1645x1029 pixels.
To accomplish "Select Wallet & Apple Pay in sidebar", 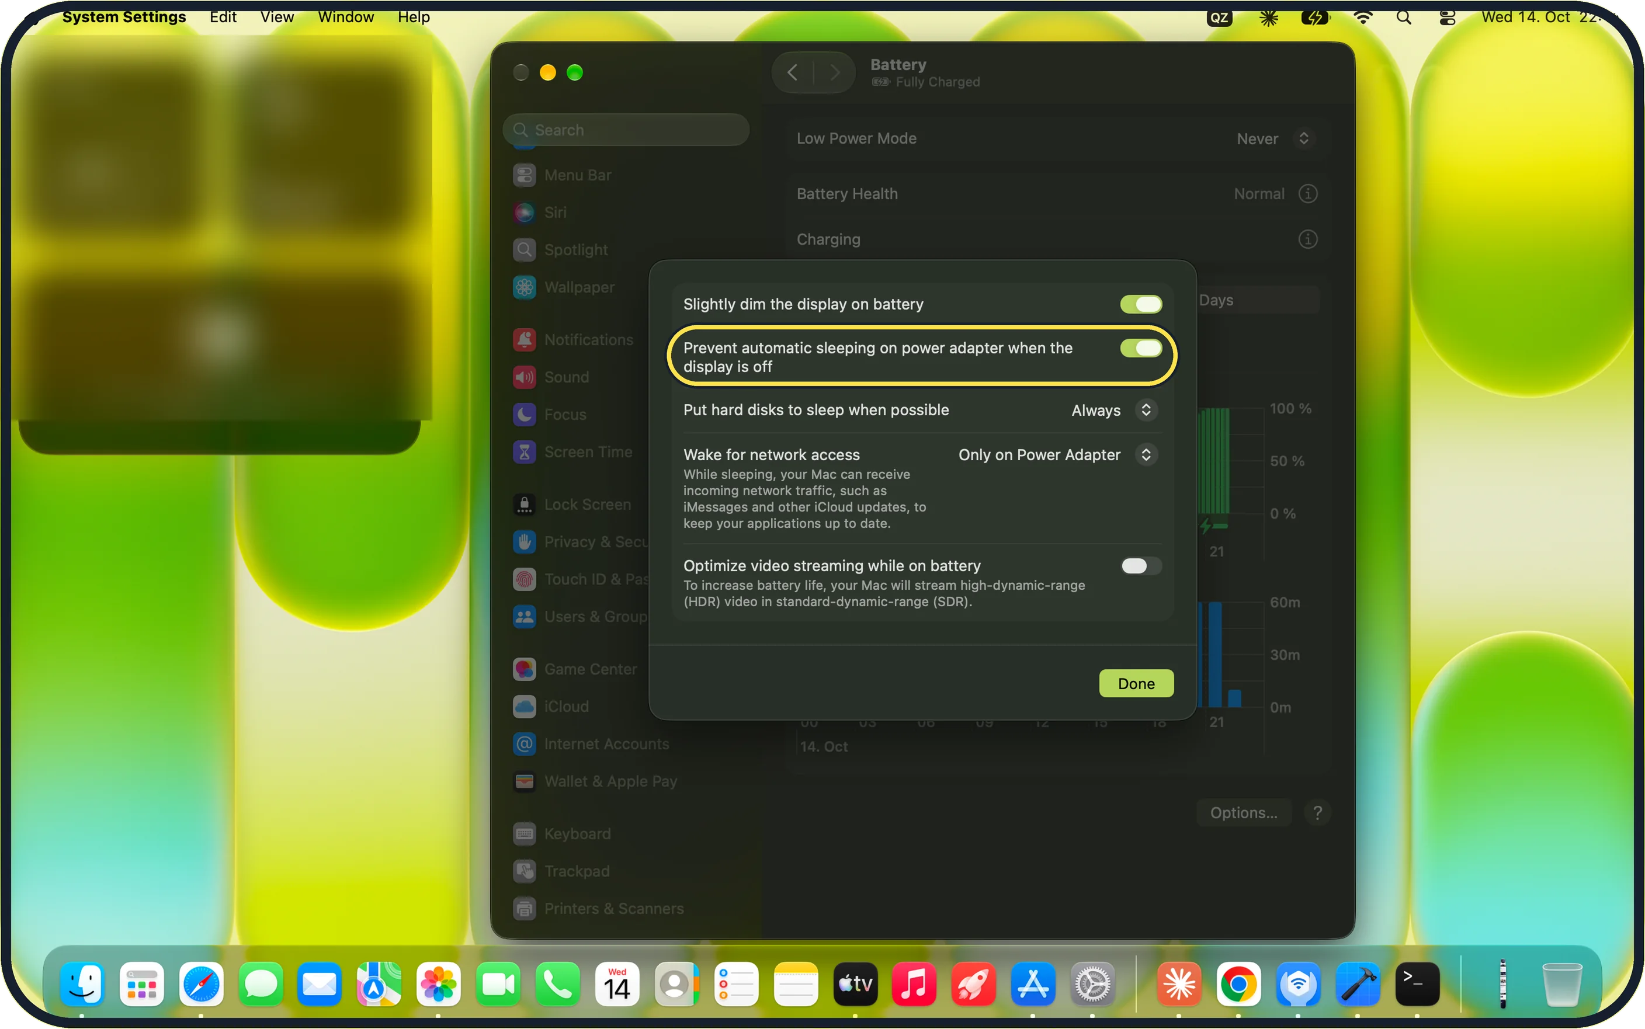I will point(595,781).
